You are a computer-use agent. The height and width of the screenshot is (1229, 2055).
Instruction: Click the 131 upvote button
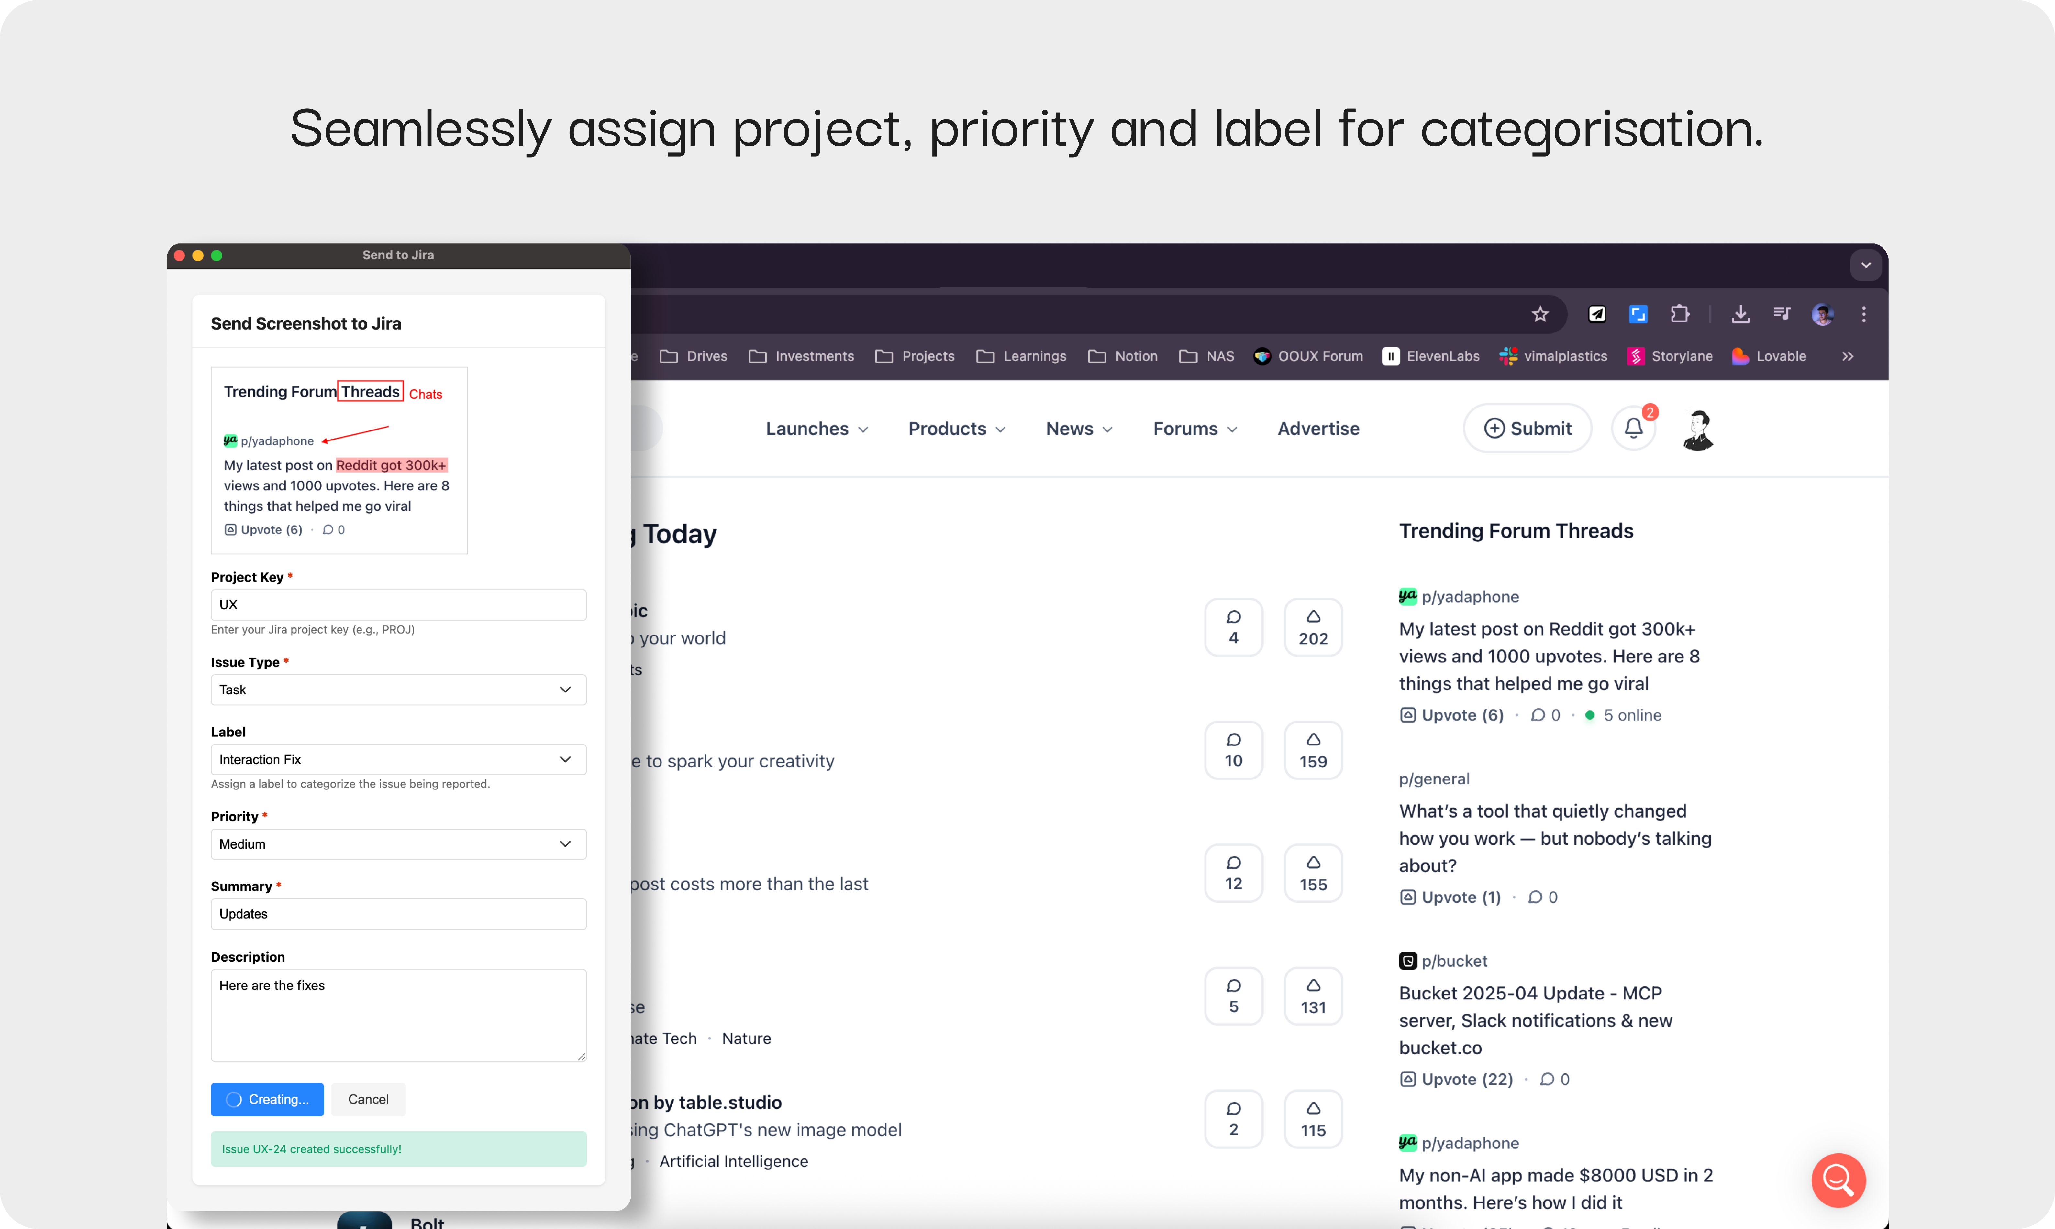tap(1313, 996)
